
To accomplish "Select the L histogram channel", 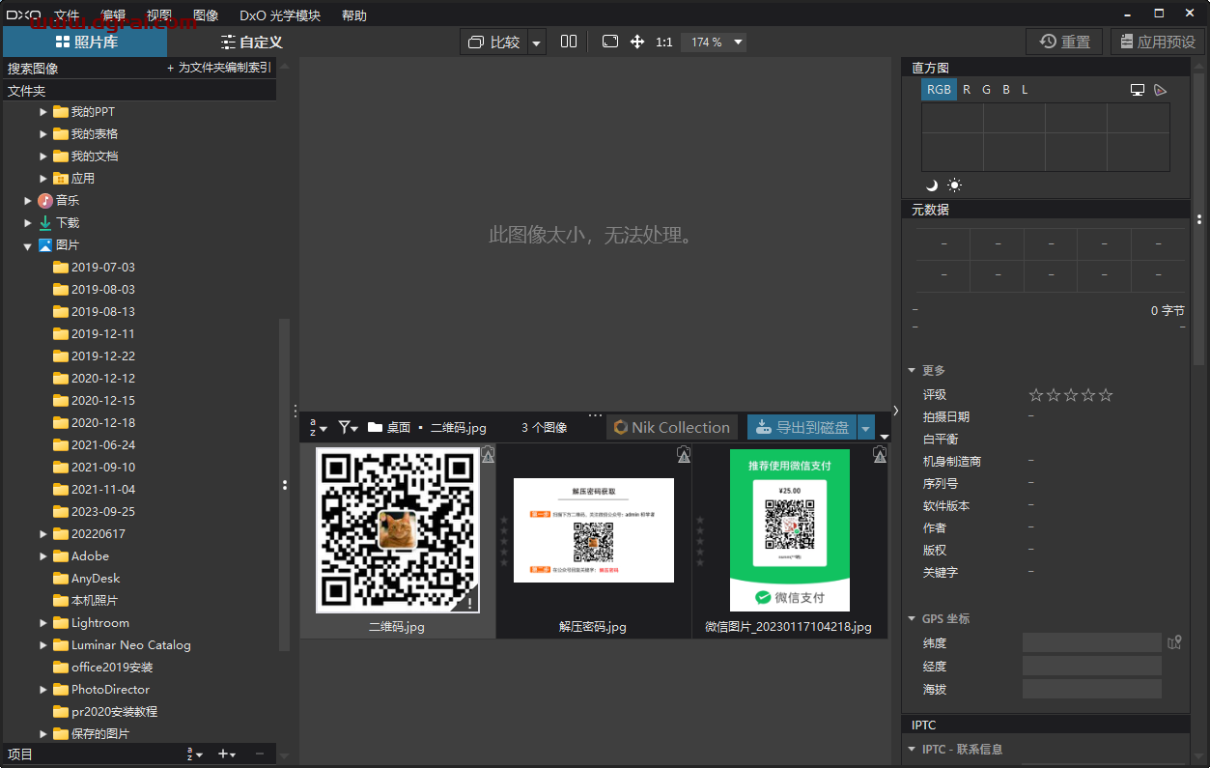I will pos(1025,90).
